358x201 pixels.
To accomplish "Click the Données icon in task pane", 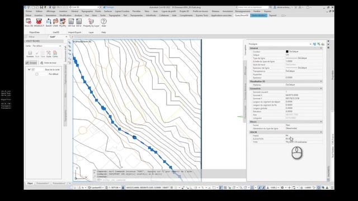I will pos(30,54).
